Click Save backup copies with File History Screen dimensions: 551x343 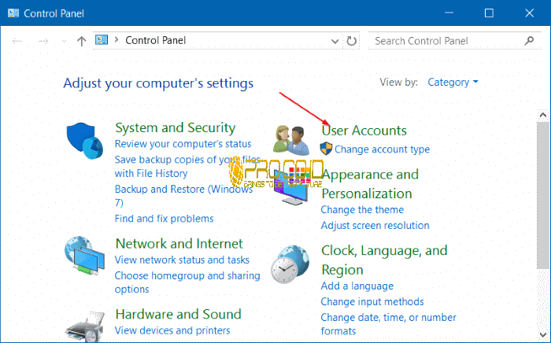[187, 167]
